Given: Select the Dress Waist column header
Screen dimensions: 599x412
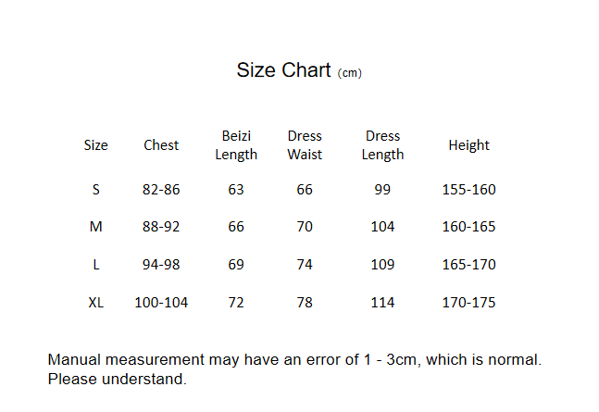Looking at the screenshot, I should (x=305, y=145).
